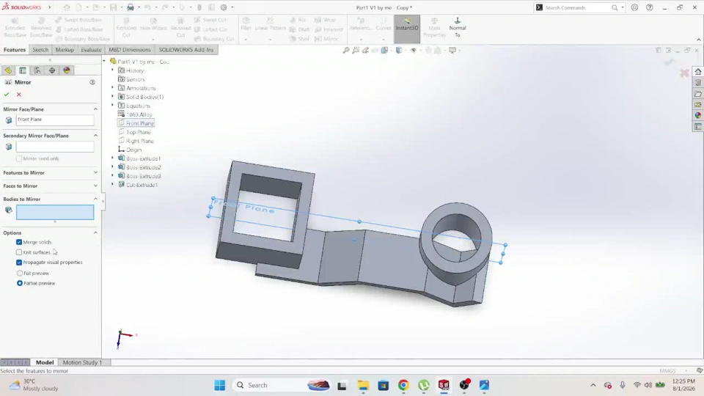Open the Hide/Show Items icon
The width and height of the screenshot is (704, 396).
(x=413, y=51)
